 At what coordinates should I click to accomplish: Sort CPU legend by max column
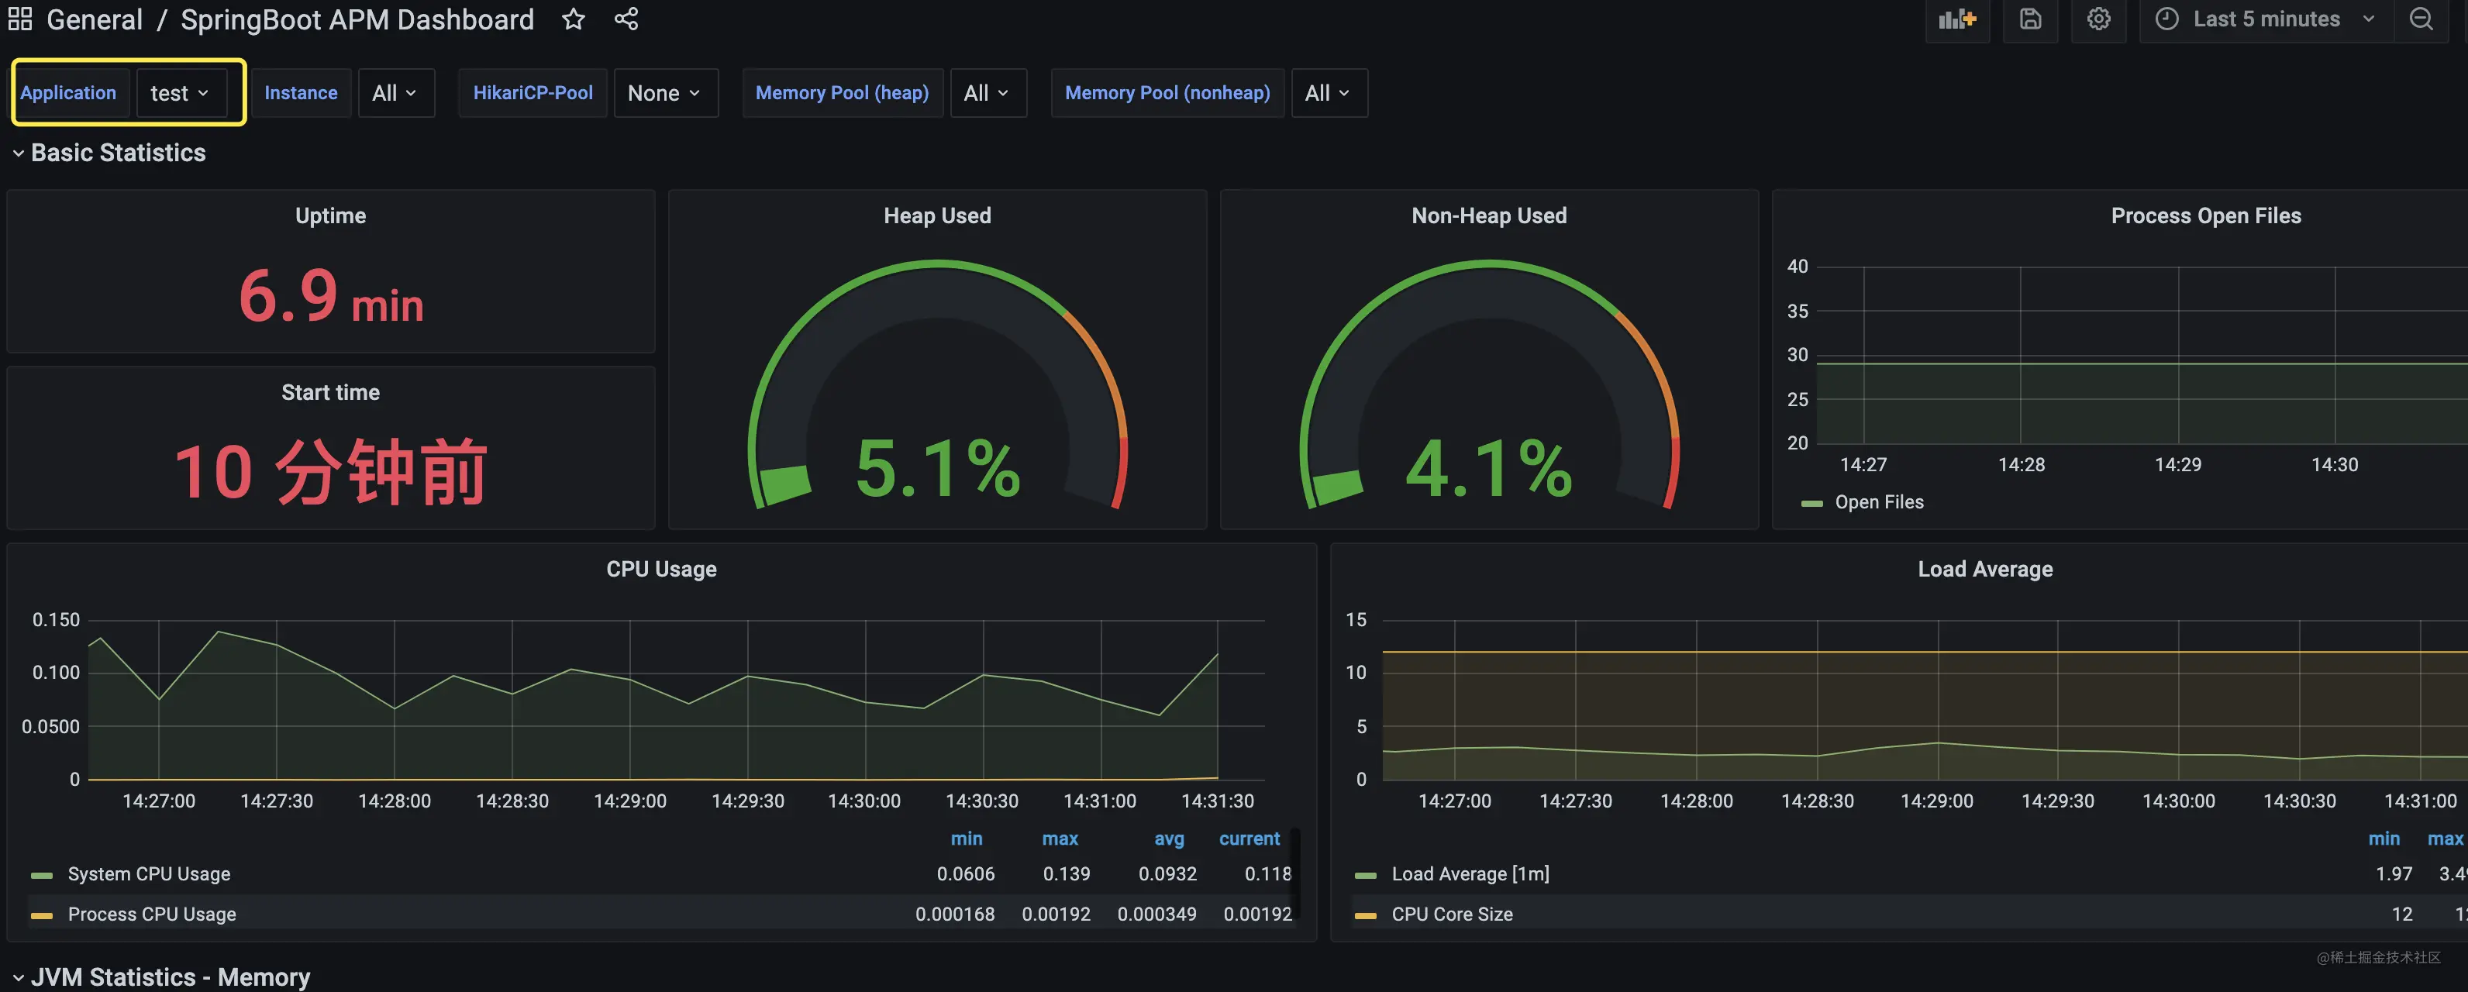pyautogui.click(x=1060, y=839)
